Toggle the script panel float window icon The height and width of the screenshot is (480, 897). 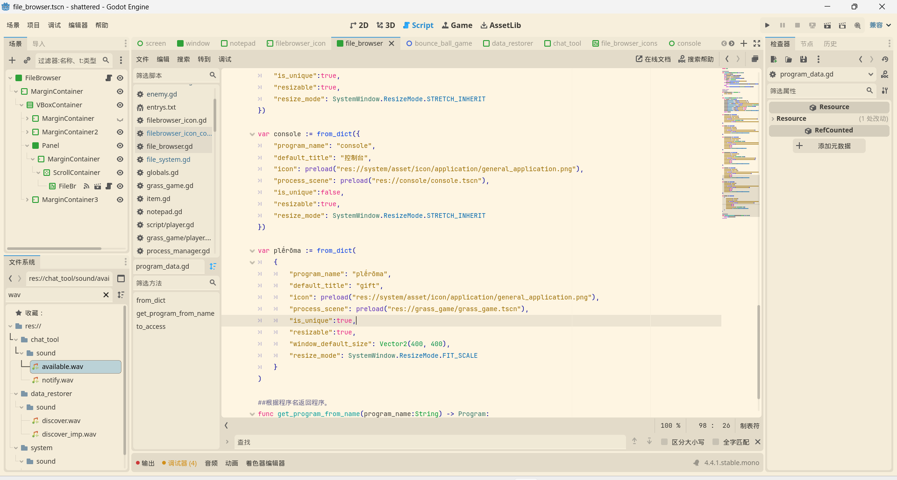point(755,59)
